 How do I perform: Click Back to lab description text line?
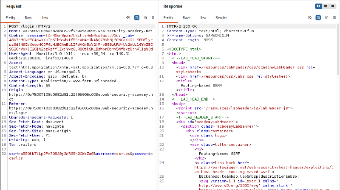[249, 176]
